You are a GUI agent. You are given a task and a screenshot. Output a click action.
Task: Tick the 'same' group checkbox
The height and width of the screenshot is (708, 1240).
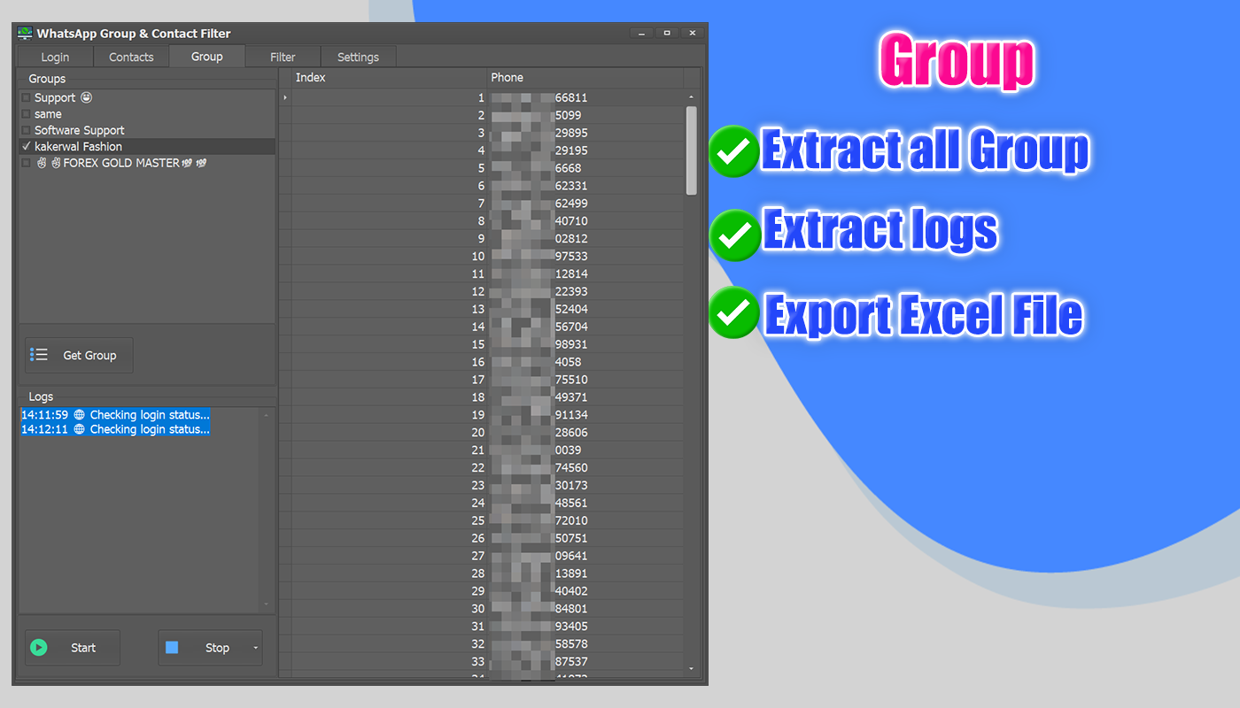27,114
